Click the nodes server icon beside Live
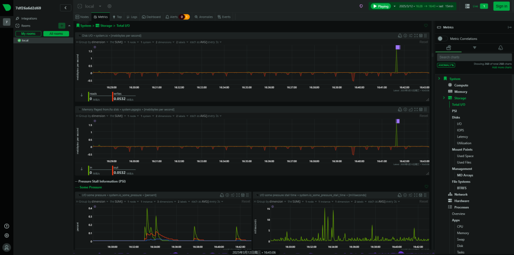 [467, 6]
